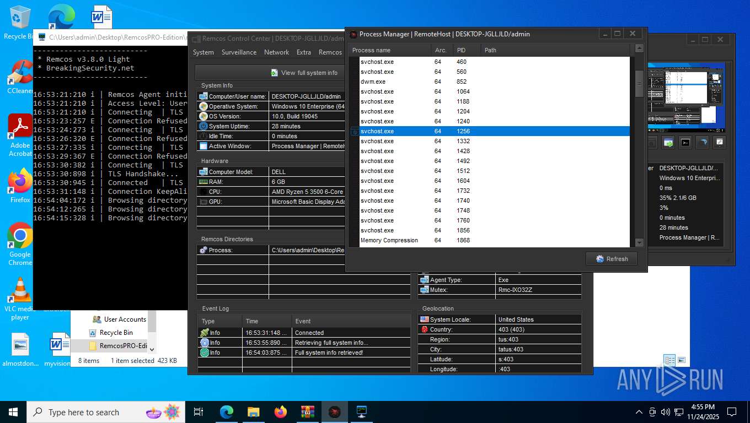Switch Explorer to large icons view
Viewport: 750px width, 423px height.
tap(682, 360)
